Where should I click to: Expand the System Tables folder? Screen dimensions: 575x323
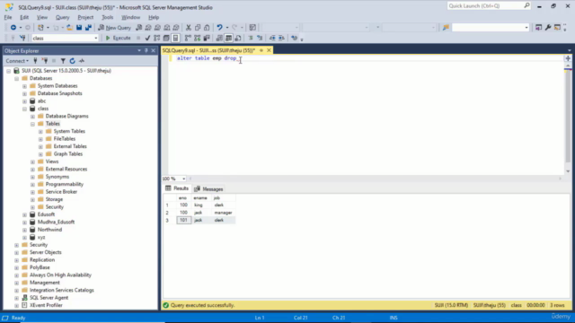[40, 132]
